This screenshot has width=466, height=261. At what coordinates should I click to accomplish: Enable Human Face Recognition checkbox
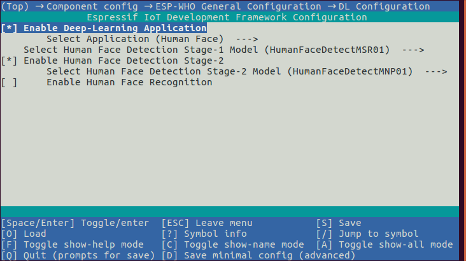[10, 82]
